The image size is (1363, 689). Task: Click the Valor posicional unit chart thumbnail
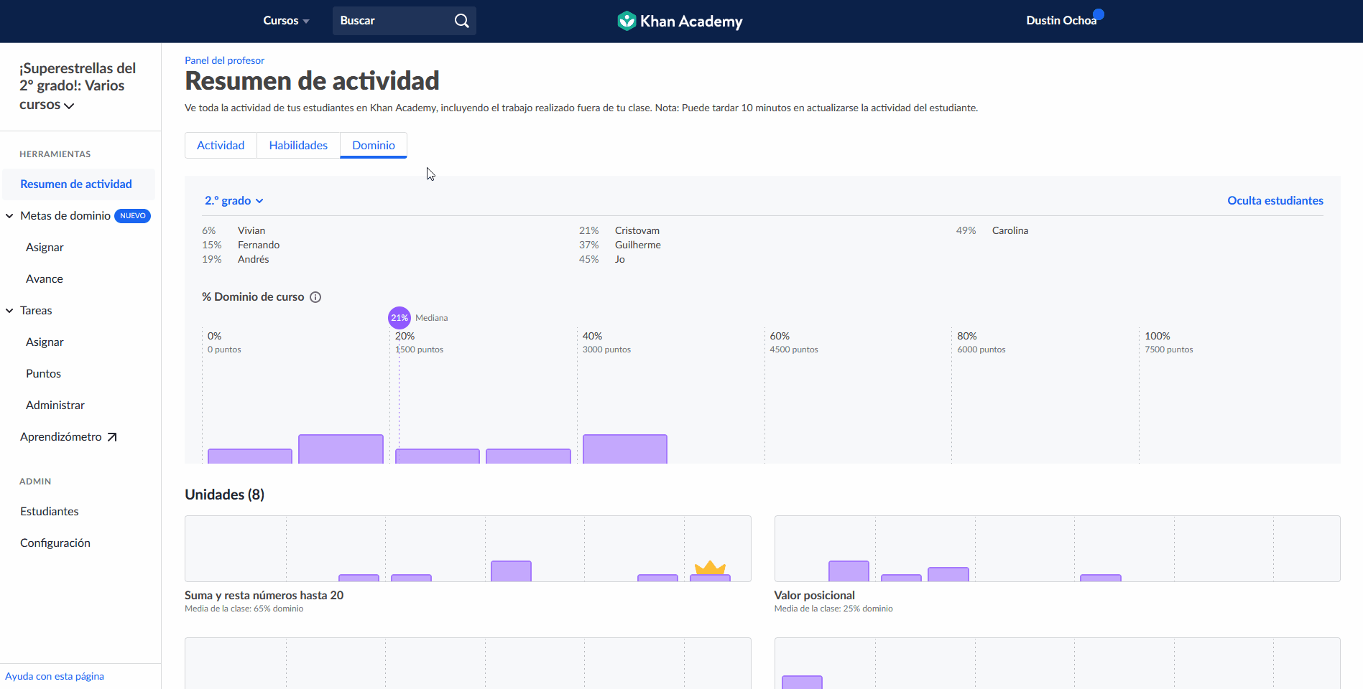click(1057, 548)
